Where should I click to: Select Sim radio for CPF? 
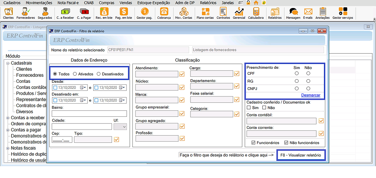tap(297, 73)
